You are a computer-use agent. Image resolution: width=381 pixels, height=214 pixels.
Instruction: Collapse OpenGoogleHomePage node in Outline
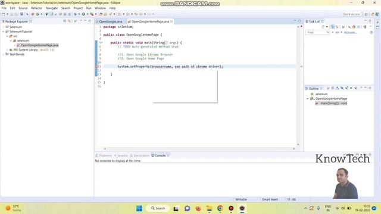pos(308,99)
